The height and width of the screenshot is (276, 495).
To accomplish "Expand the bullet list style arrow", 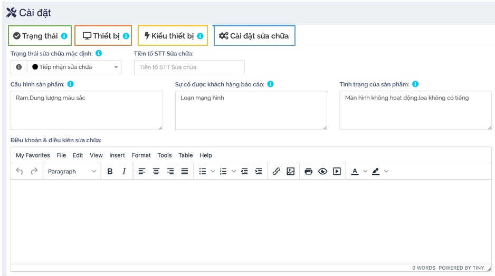I will pyautogui.click(x=213, y=171).
